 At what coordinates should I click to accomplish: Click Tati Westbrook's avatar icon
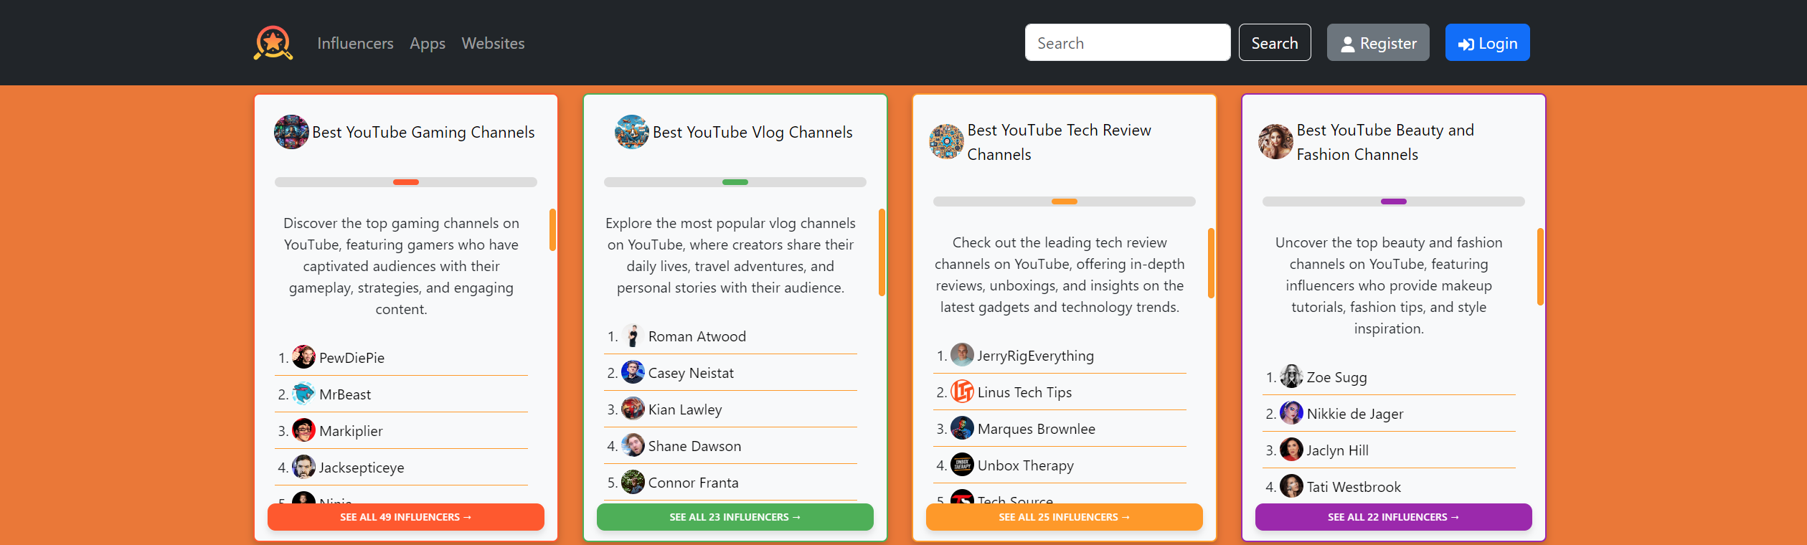click(x=1292, y=485)
